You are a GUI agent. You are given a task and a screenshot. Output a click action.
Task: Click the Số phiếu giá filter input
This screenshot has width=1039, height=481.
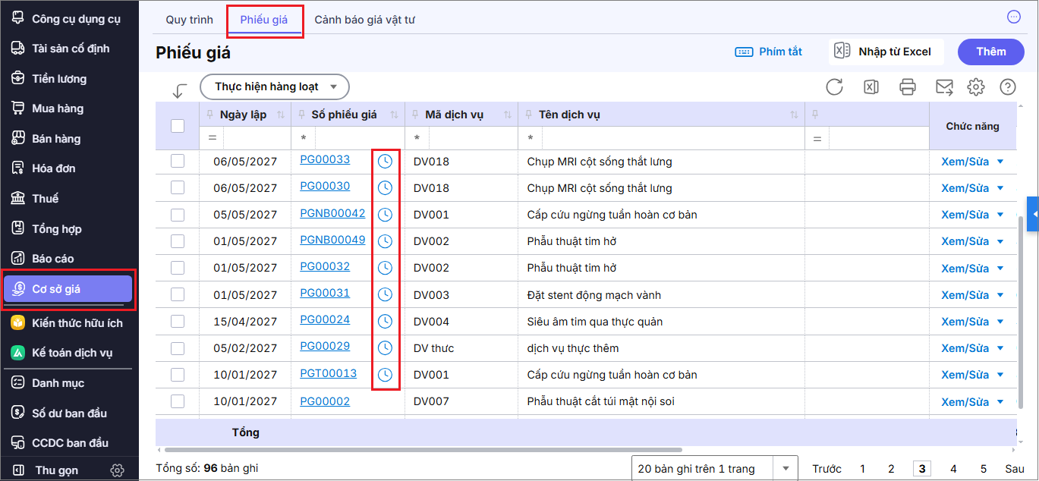pos(358,139)
